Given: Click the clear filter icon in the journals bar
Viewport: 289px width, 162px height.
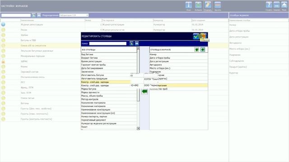Looking at the screenshot, I should (x=39, y=15).
